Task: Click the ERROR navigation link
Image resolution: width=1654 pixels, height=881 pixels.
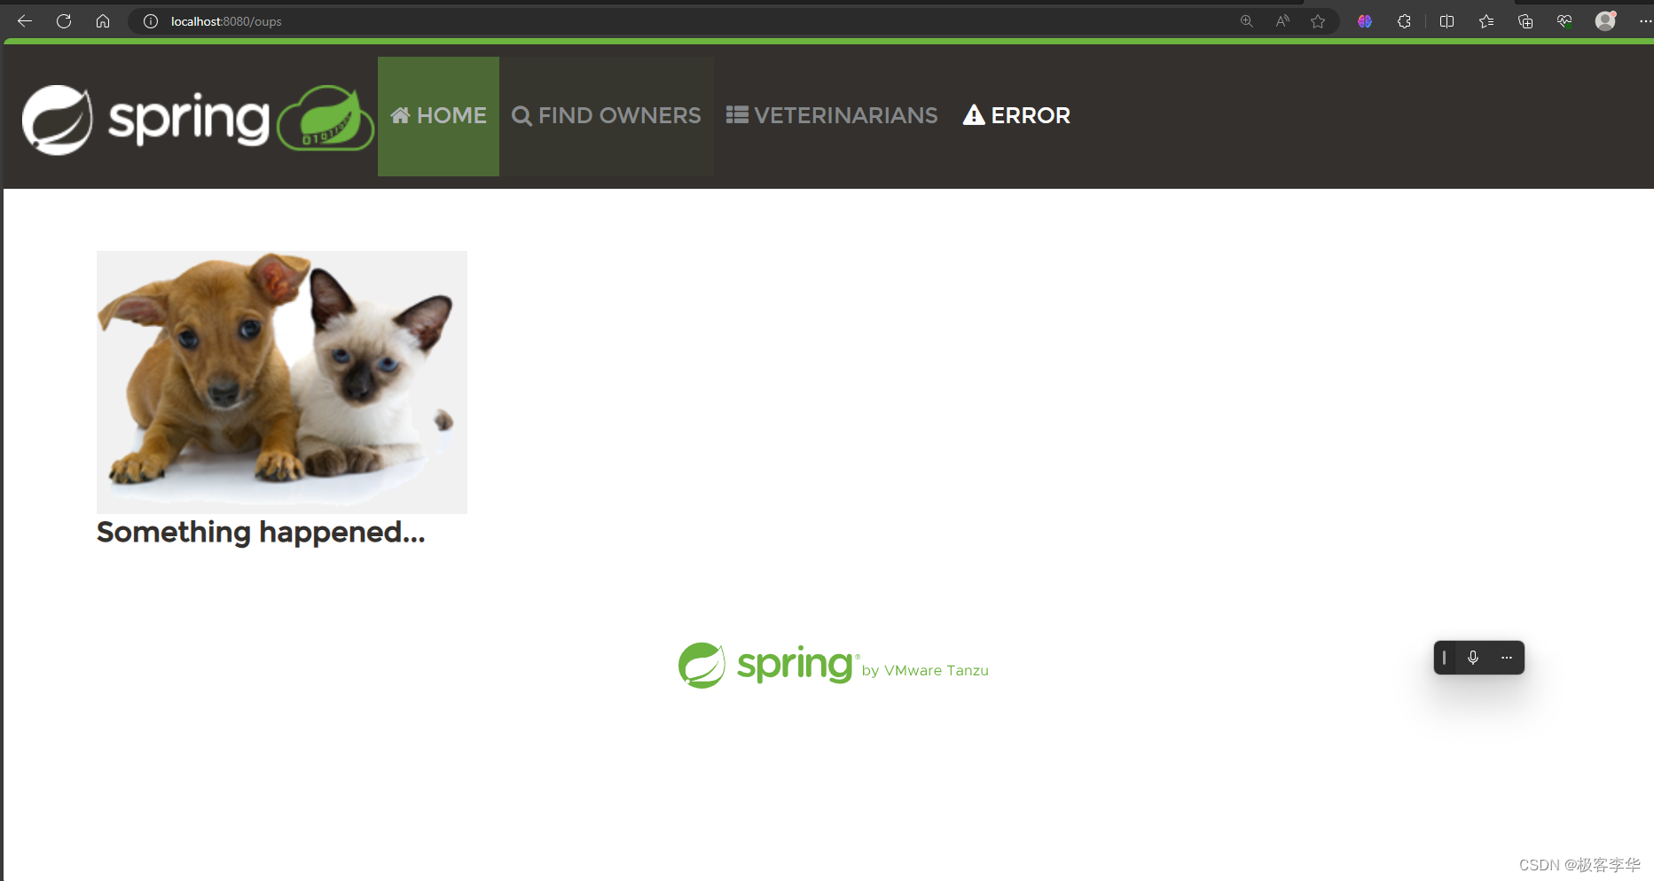Action: tap(1016, 116)
